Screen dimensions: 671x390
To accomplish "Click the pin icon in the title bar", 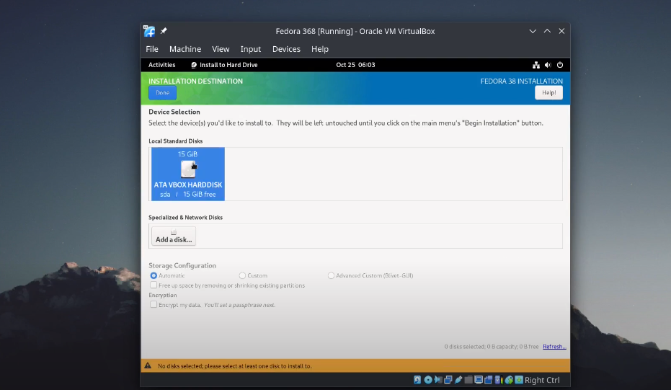I will pyautogui.click(x=164, y=31).
